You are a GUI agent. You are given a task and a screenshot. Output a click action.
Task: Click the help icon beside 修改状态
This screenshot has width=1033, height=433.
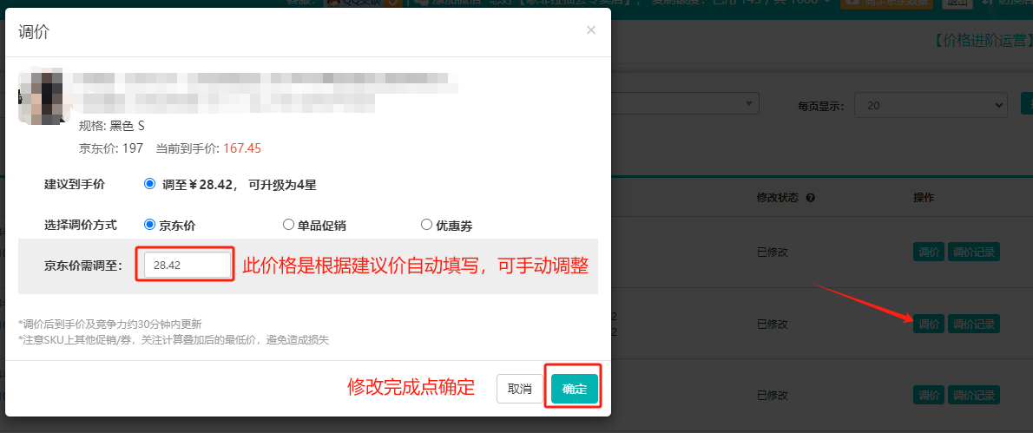point(810,198)
